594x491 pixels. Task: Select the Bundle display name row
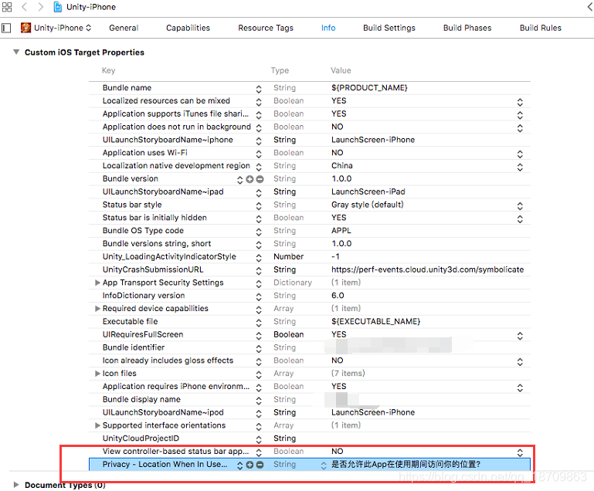click(x=310, y=399)
